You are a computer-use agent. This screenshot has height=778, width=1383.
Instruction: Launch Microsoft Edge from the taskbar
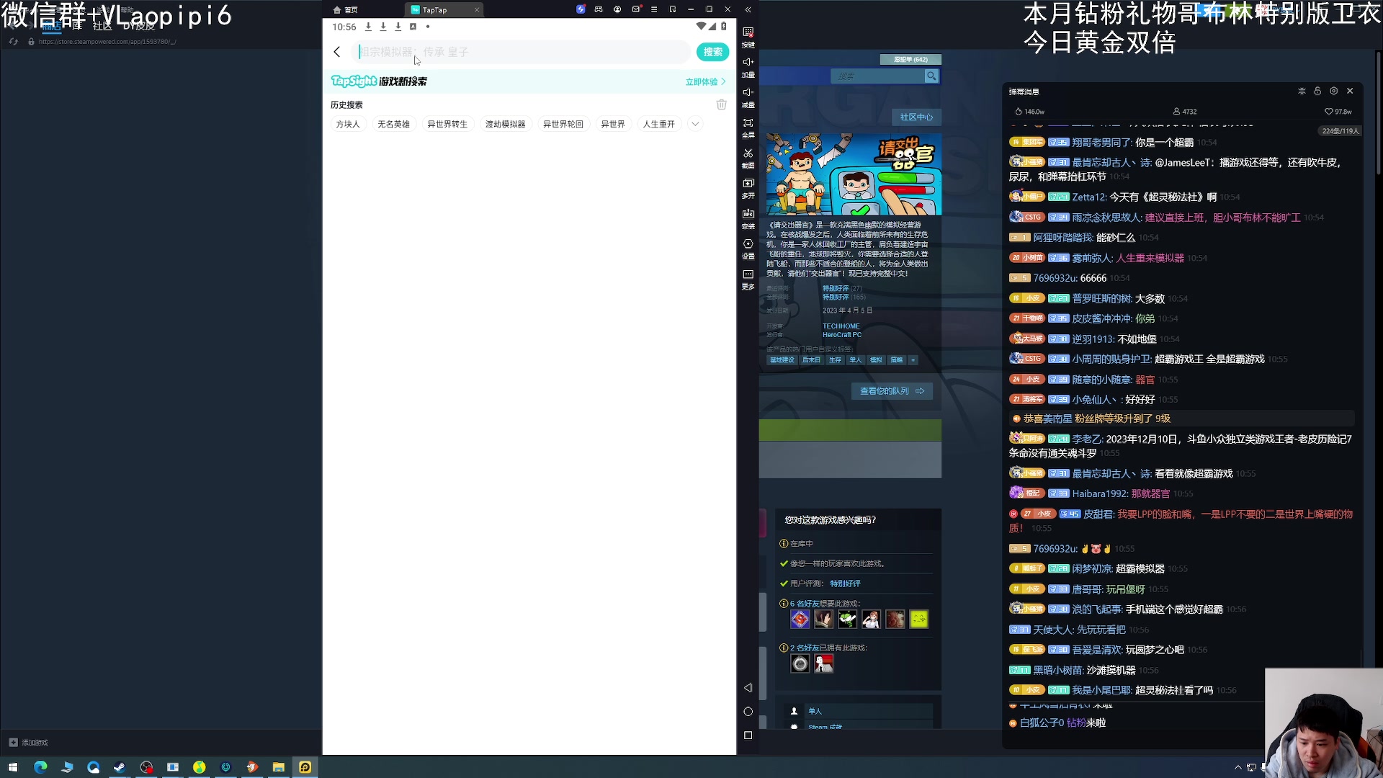click(40, 767)
